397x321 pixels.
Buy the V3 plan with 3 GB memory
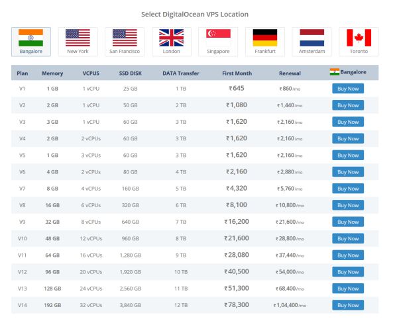pos(348,122)
